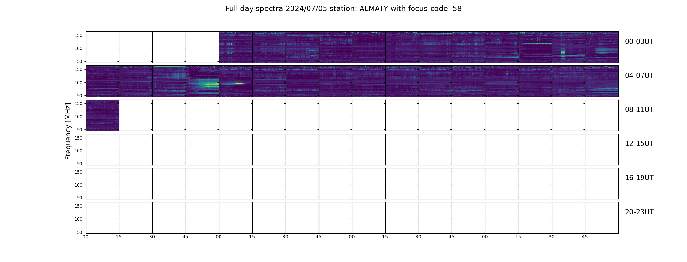Click the 150 tick of the 16-19UT row
This screenshot has height=262, width=687.
[x=79, y=172]
